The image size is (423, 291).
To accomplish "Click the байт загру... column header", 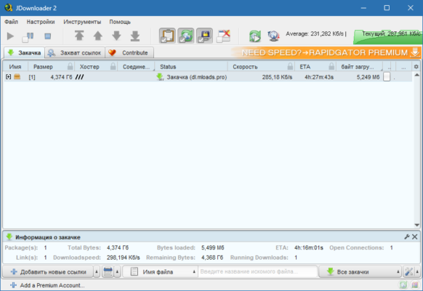I will coord(358,67).
